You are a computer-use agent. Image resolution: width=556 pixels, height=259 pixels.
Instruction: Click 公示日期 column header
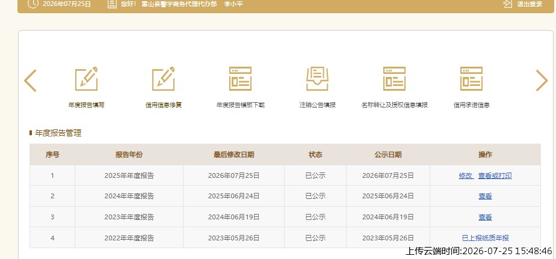(x=388, y=154)
